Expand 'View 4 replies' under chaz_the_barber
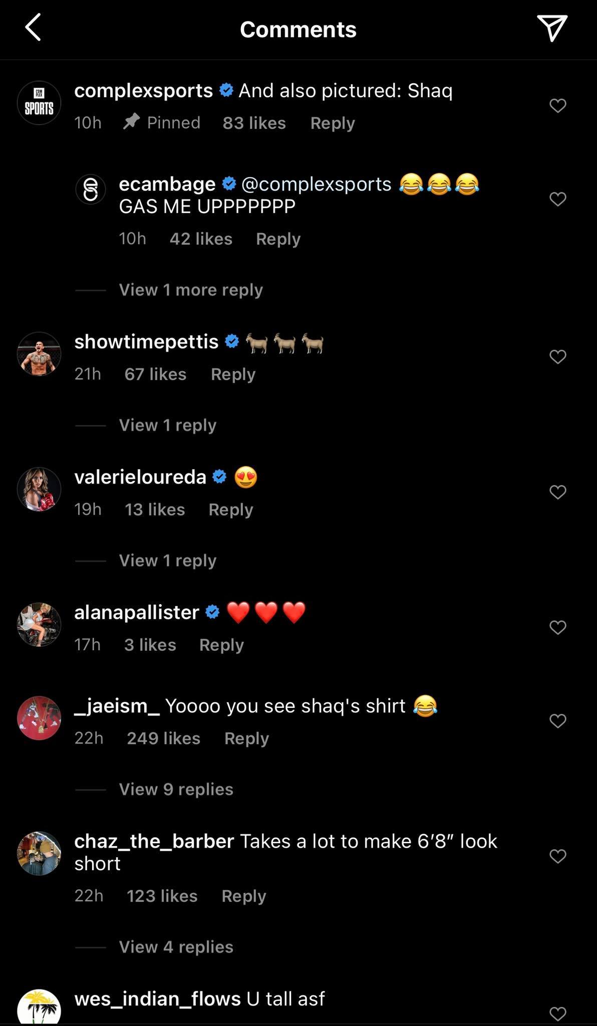597x1026 pixels. (176, 947)
